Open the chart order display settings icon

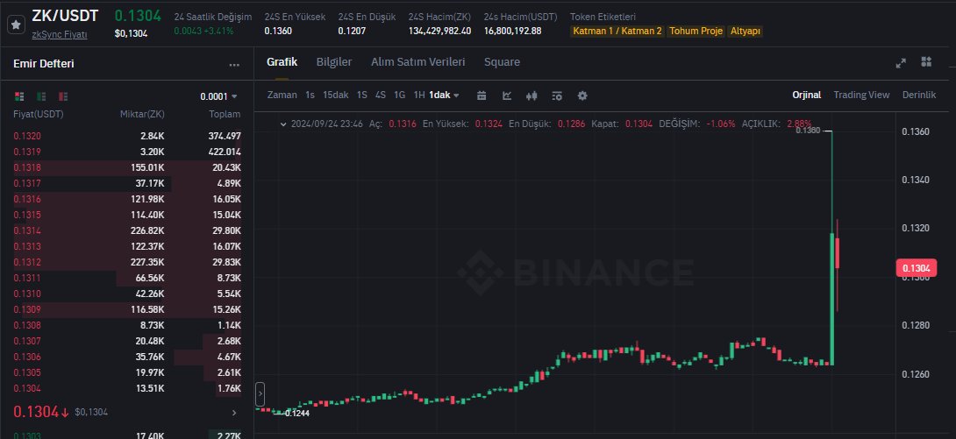click(557, 95)
